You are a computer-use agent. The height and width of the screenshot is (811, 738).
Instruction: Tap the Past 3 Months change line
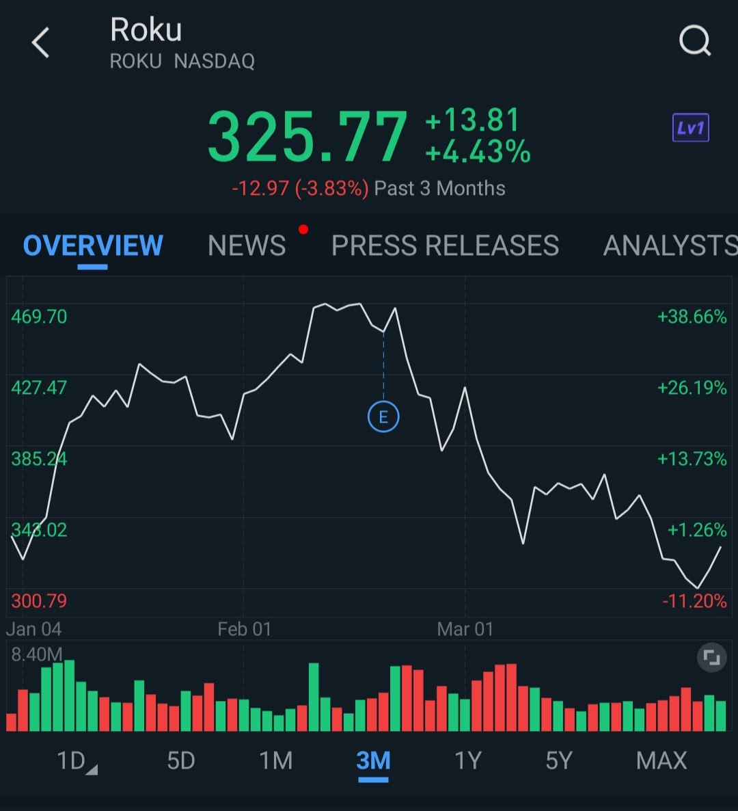pyautogui.click(x=368, y=188)
